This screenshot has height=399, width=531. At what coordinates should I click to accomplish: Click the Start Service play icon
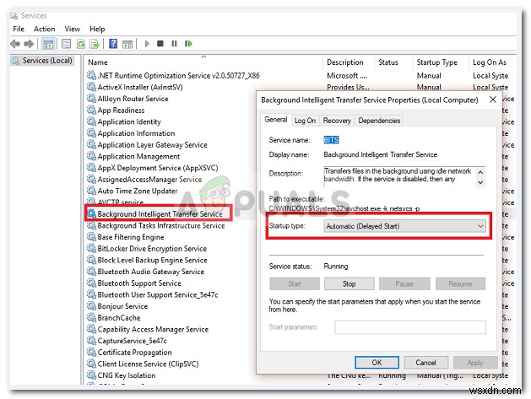point(147,44)
